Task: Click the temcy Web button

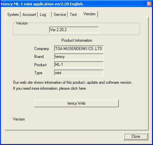Action: point(76,103)
